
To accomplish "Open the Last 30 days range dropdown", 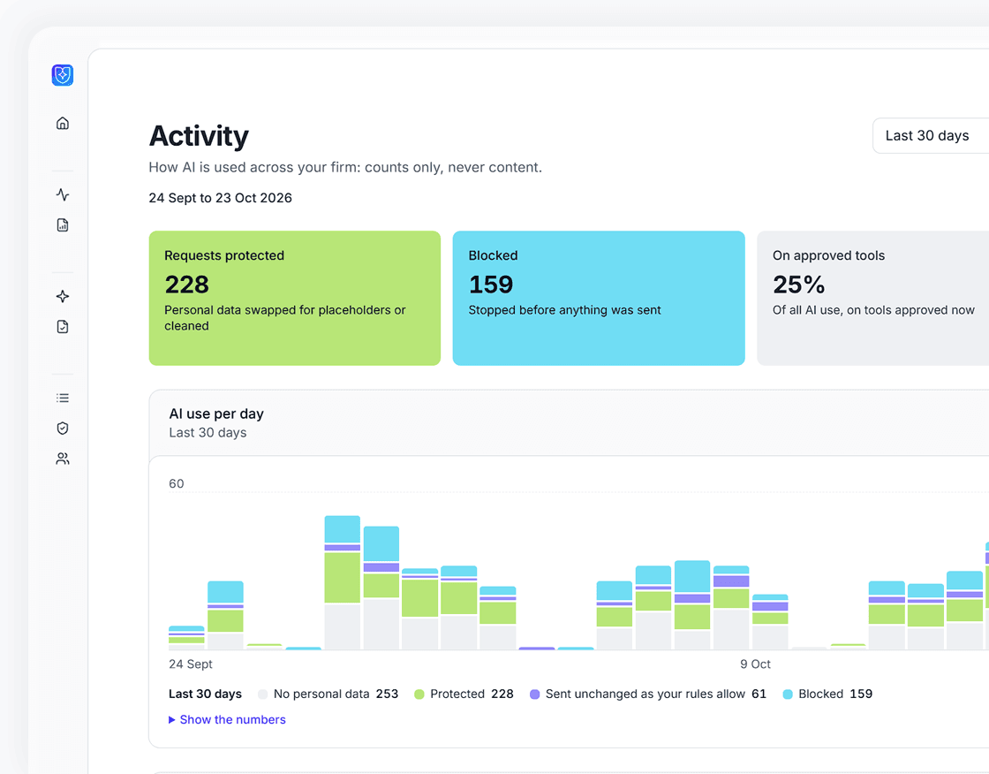I will (x=931, y=136).
